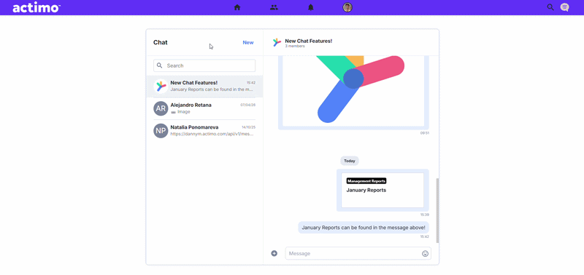Click the magnifier icon in chat search
The height and width of the screenshot is (275, 584).
coord(159,65)
